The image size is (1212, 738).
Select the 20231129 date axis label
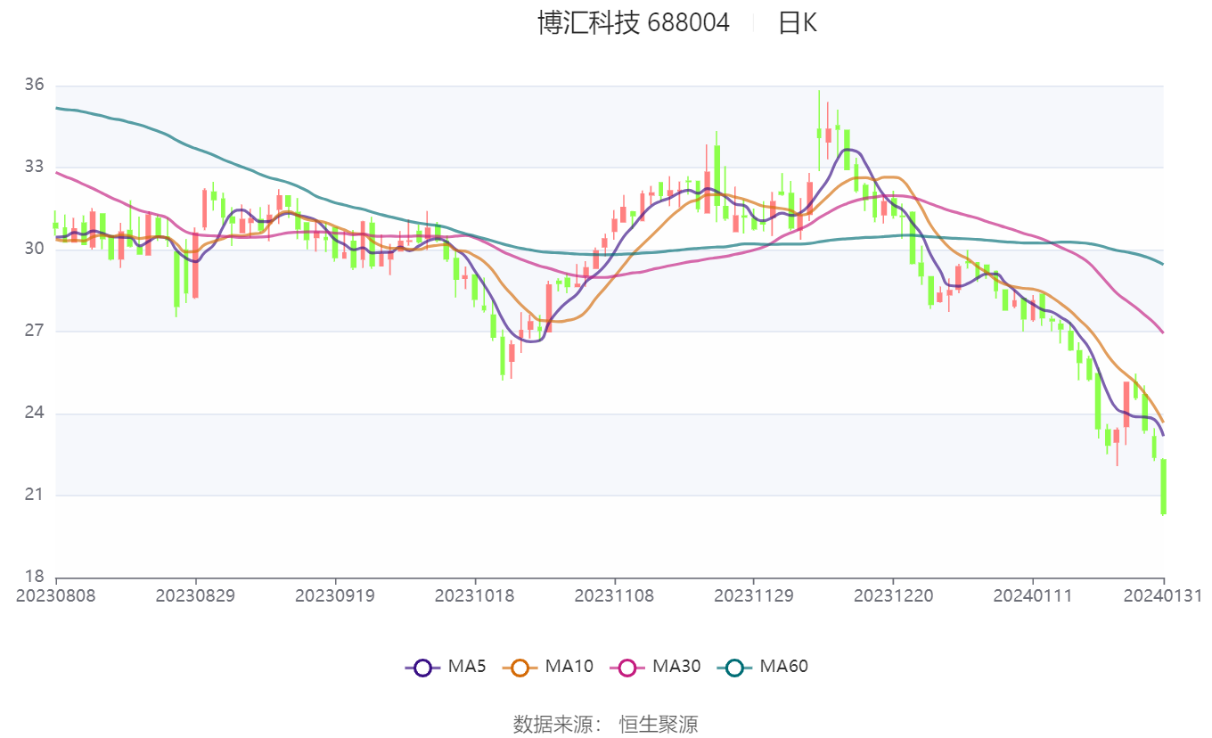pos(754,595)
